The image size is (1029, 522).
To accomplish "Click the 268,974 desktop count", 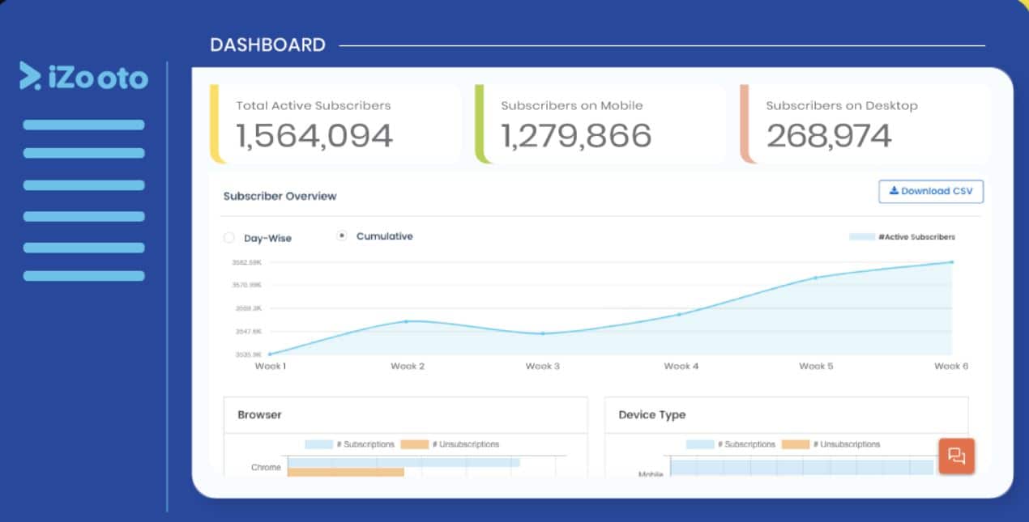I will coord(829,136).
